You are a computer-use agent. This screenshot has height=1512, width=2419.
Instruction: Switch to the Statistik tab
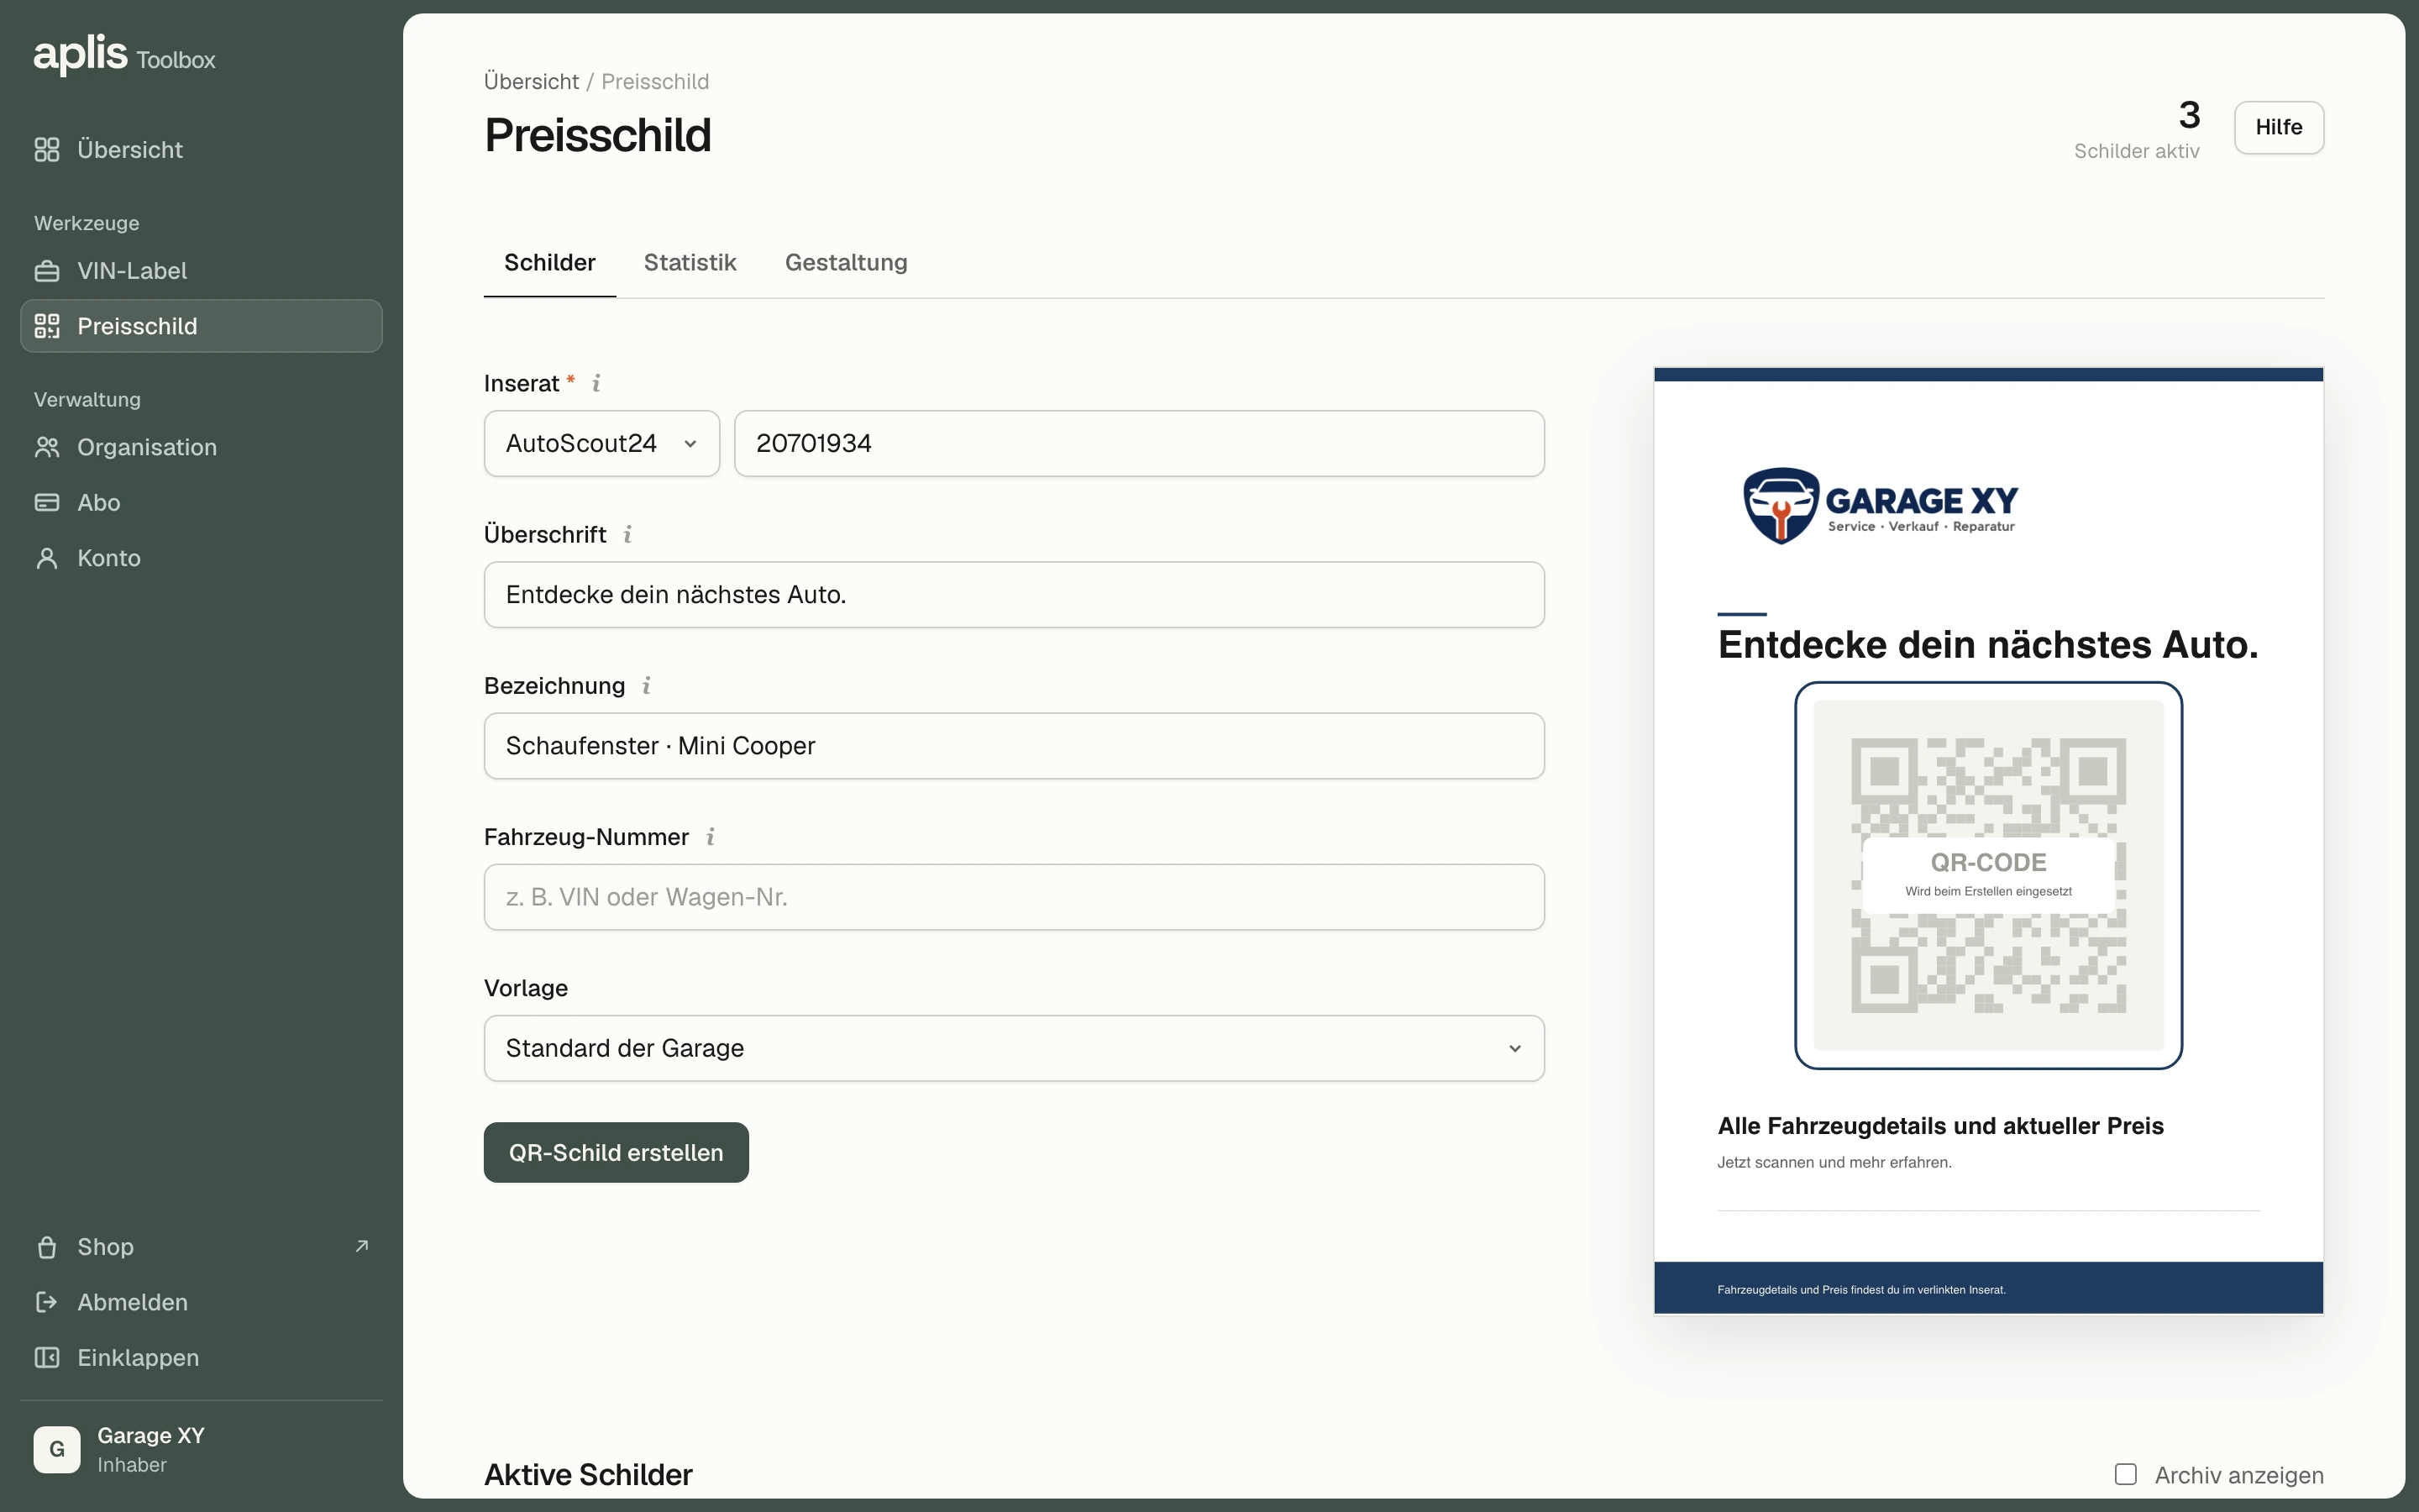click(690, 262)
